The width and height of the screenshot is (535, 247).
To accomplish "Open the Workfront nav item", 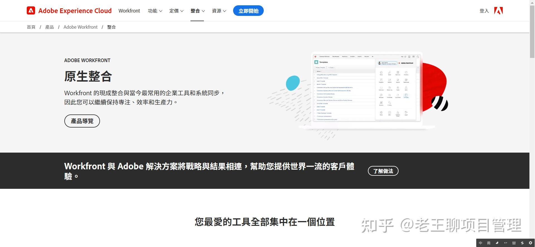I will tap(129, 11).
